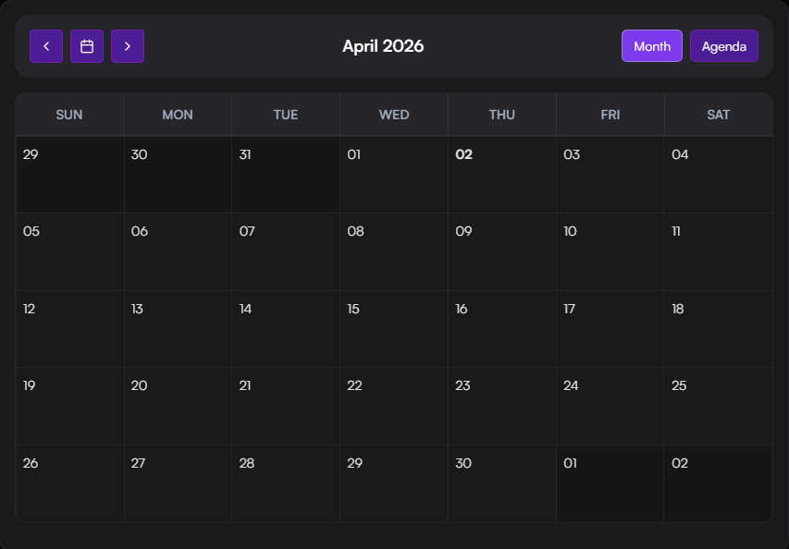Select today's date, April 02
Screen dimensions: 789x549
tap(501, 173)
